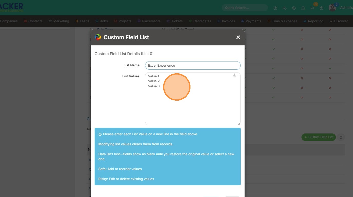Close the Custom Field List dialog
The image size is (353, 197).
(238, 37)
